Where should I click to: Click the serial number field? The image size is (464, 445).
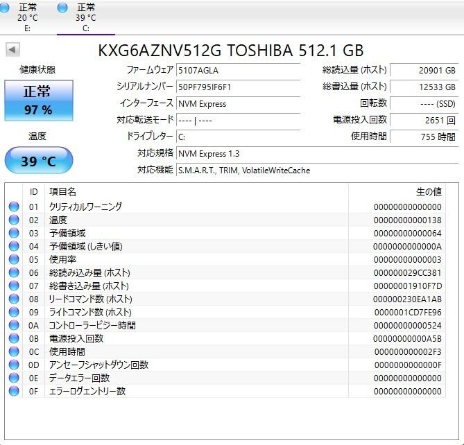point(238,87)
